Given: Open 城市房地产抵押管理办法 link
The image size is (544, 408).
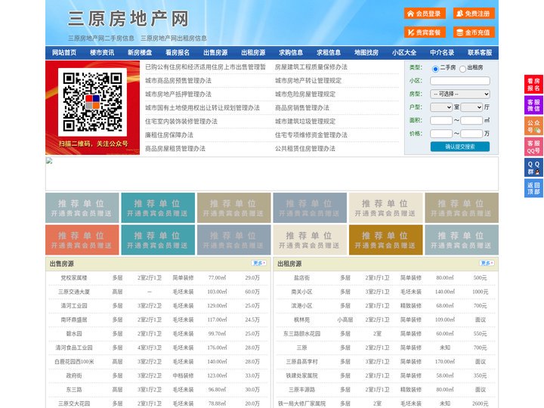Looking at the screenshot, I should [x=178, y=94].
